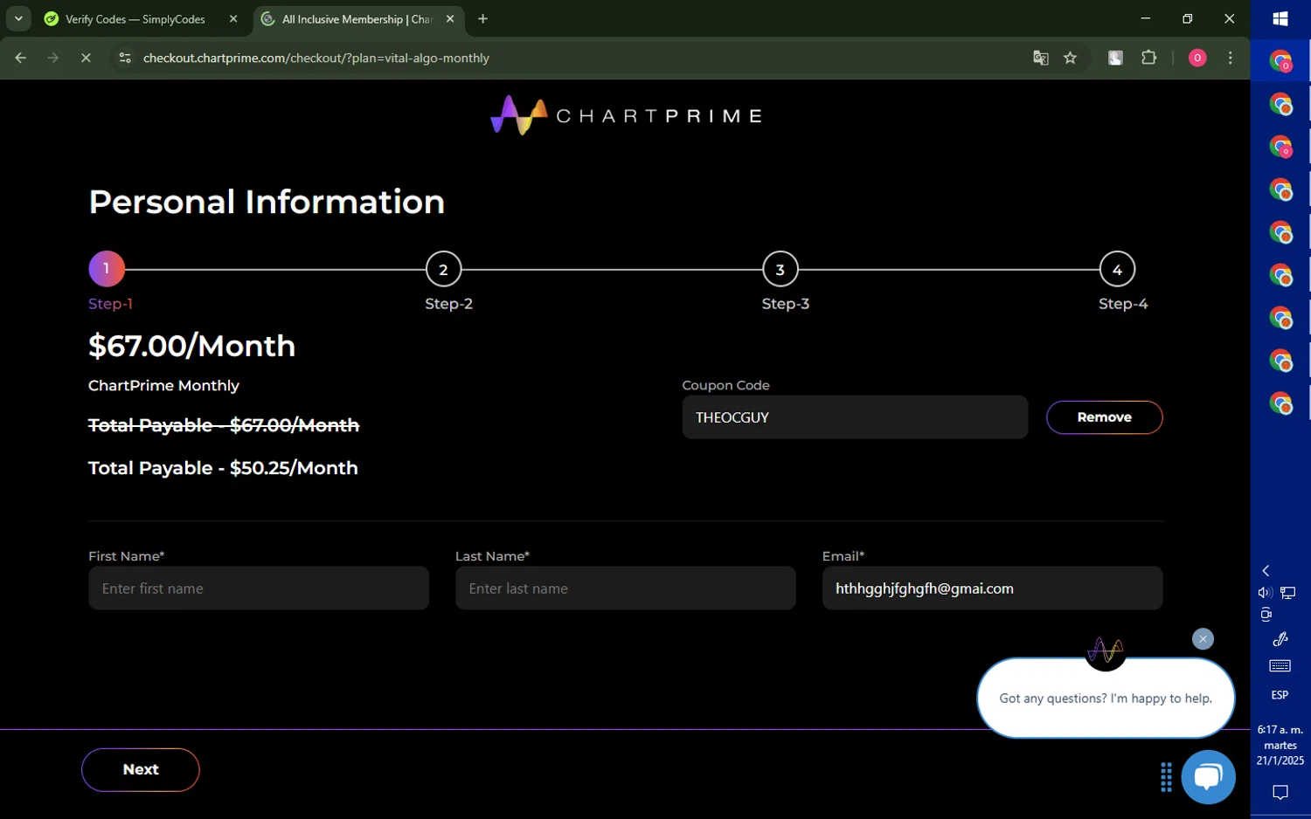Click the translate page icon
This screenshot has width=1311, height=819.
(1040, 58)
